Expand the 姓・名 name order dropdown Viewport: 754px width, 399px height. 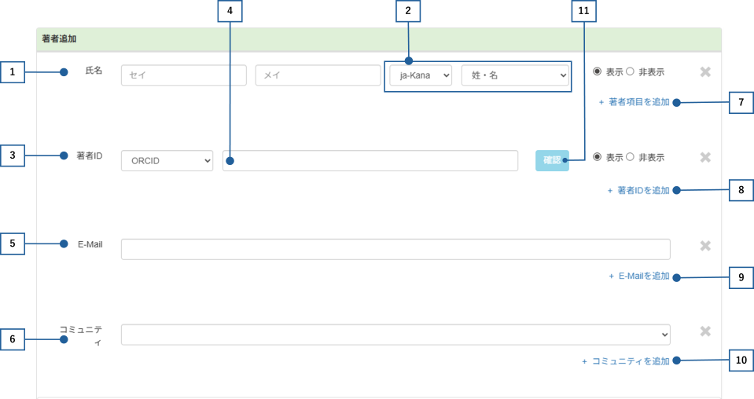click(515, 75)
